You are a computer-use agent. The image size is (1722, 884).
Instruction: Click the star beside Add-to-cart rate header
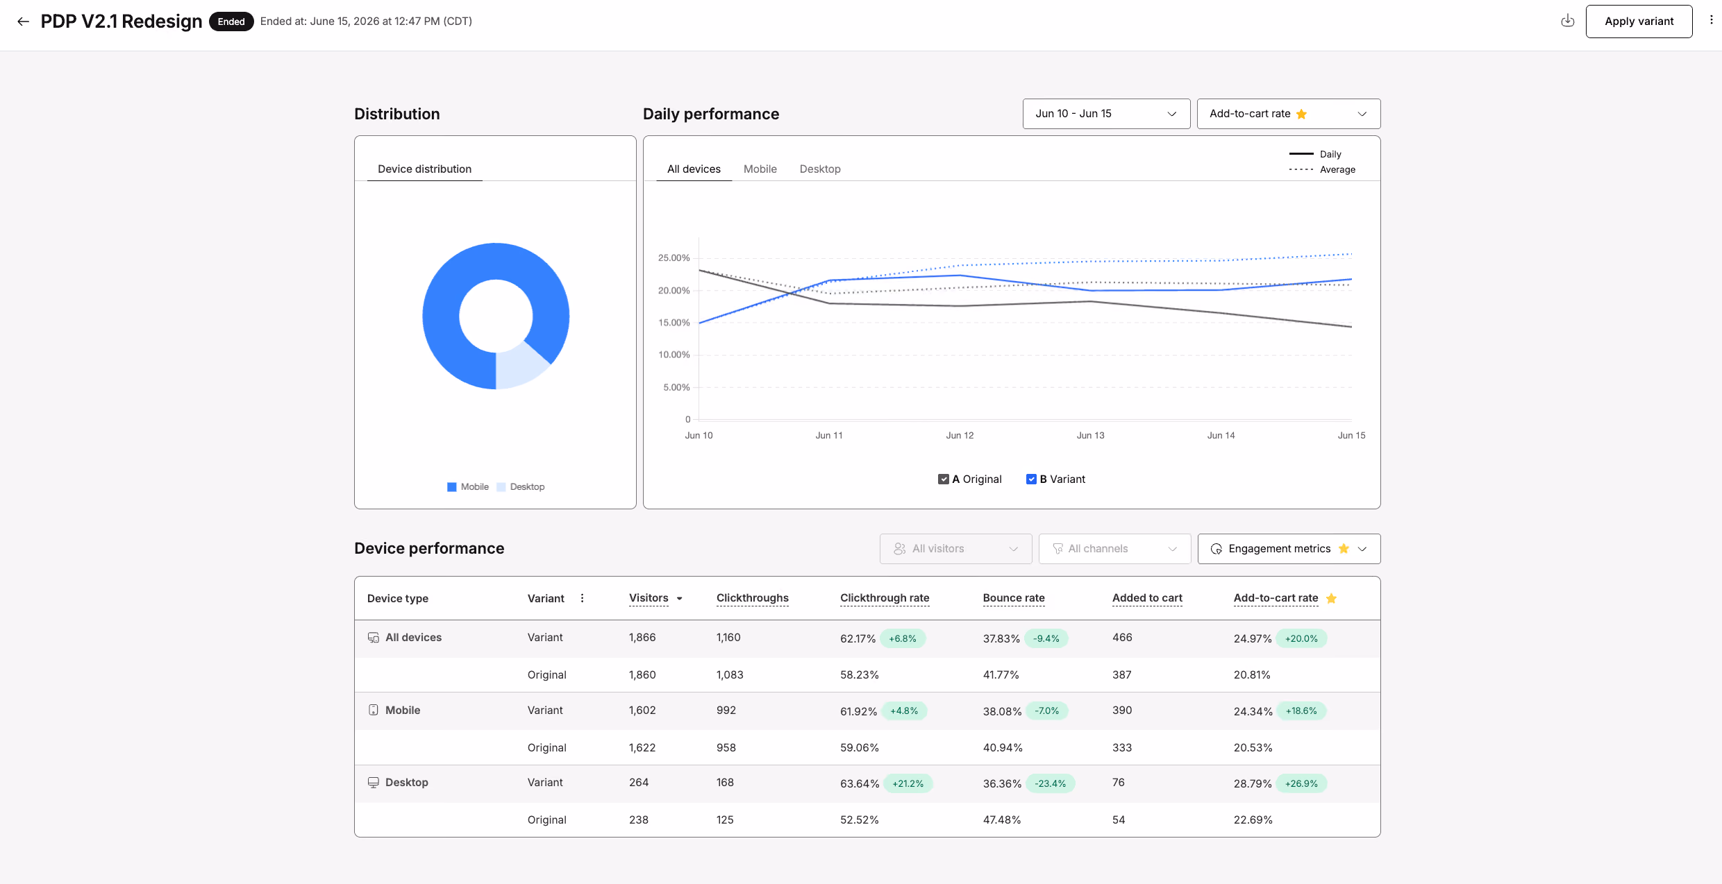(1331, 598)
